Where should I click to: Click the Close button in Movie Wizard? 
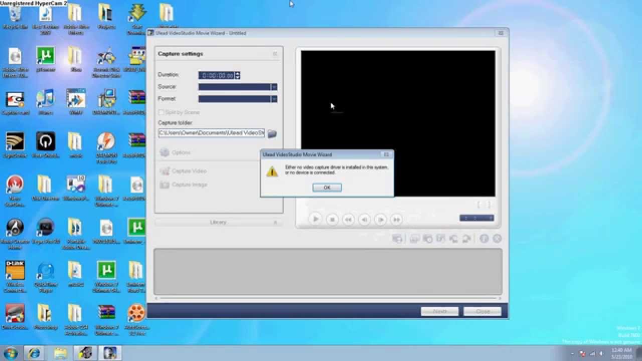point(483,311)
